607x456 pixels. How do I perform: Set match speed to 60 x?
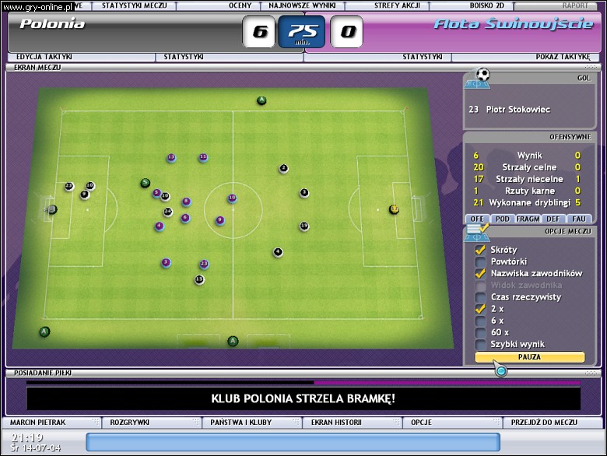tap(480, 332)
